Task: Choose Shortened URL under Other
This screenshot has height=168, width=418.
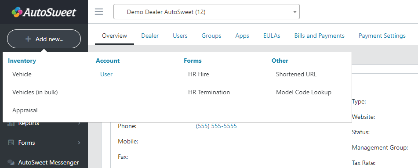Action: point(296,74)
